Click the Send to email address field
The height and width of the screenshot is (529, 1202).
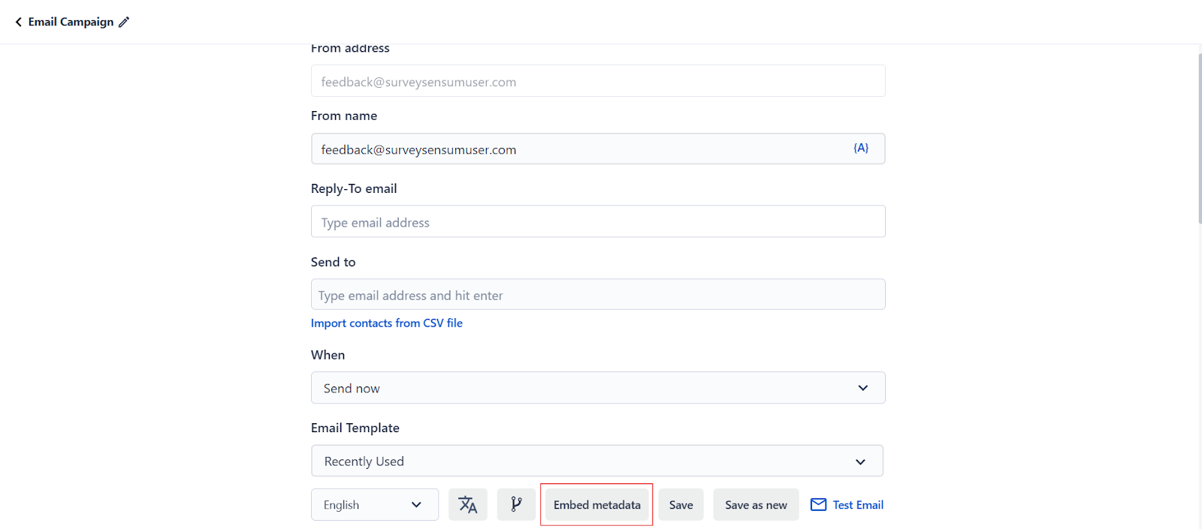[598, 295]
